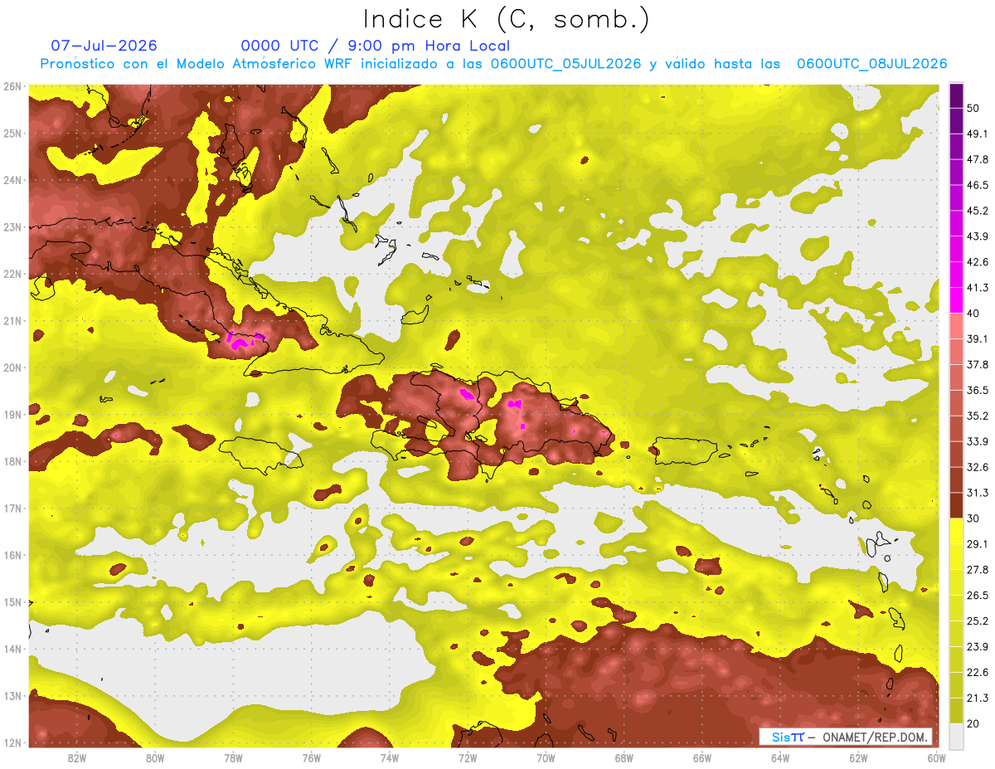Click the "60W" longitude label
This screenshot has height=769, width=995.
click(x=936, y=757)
